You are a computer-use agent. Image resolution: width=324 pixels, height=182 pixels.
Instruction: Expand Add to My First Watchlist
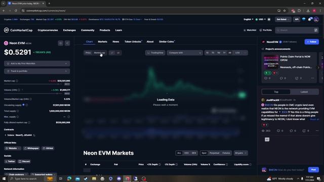pos(37,64)
